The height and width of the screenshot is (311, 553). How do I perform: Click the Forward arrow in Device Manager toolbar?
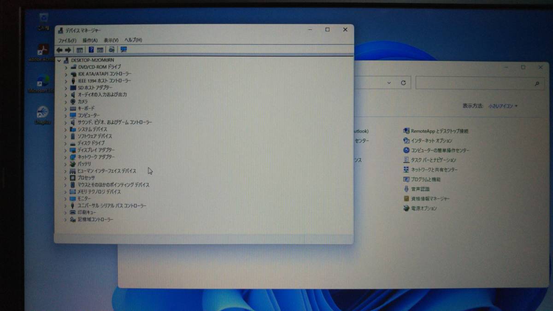68,50
